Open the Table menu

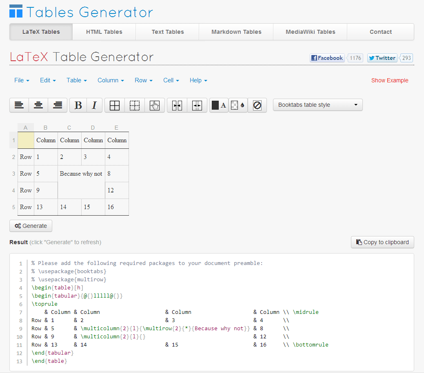(77, 80)
